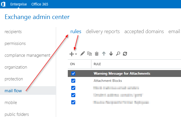Click the Office logo icon
This screenshot has height=117, width=181.
[x=3, y=4]
